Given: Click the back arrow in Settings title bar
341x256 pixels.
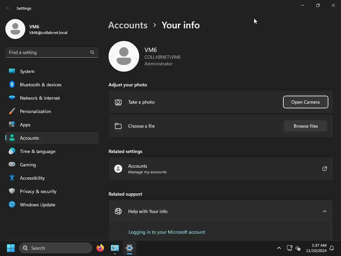Looking at the screenshot, I should pyautogui.click(x=8, y=8).
